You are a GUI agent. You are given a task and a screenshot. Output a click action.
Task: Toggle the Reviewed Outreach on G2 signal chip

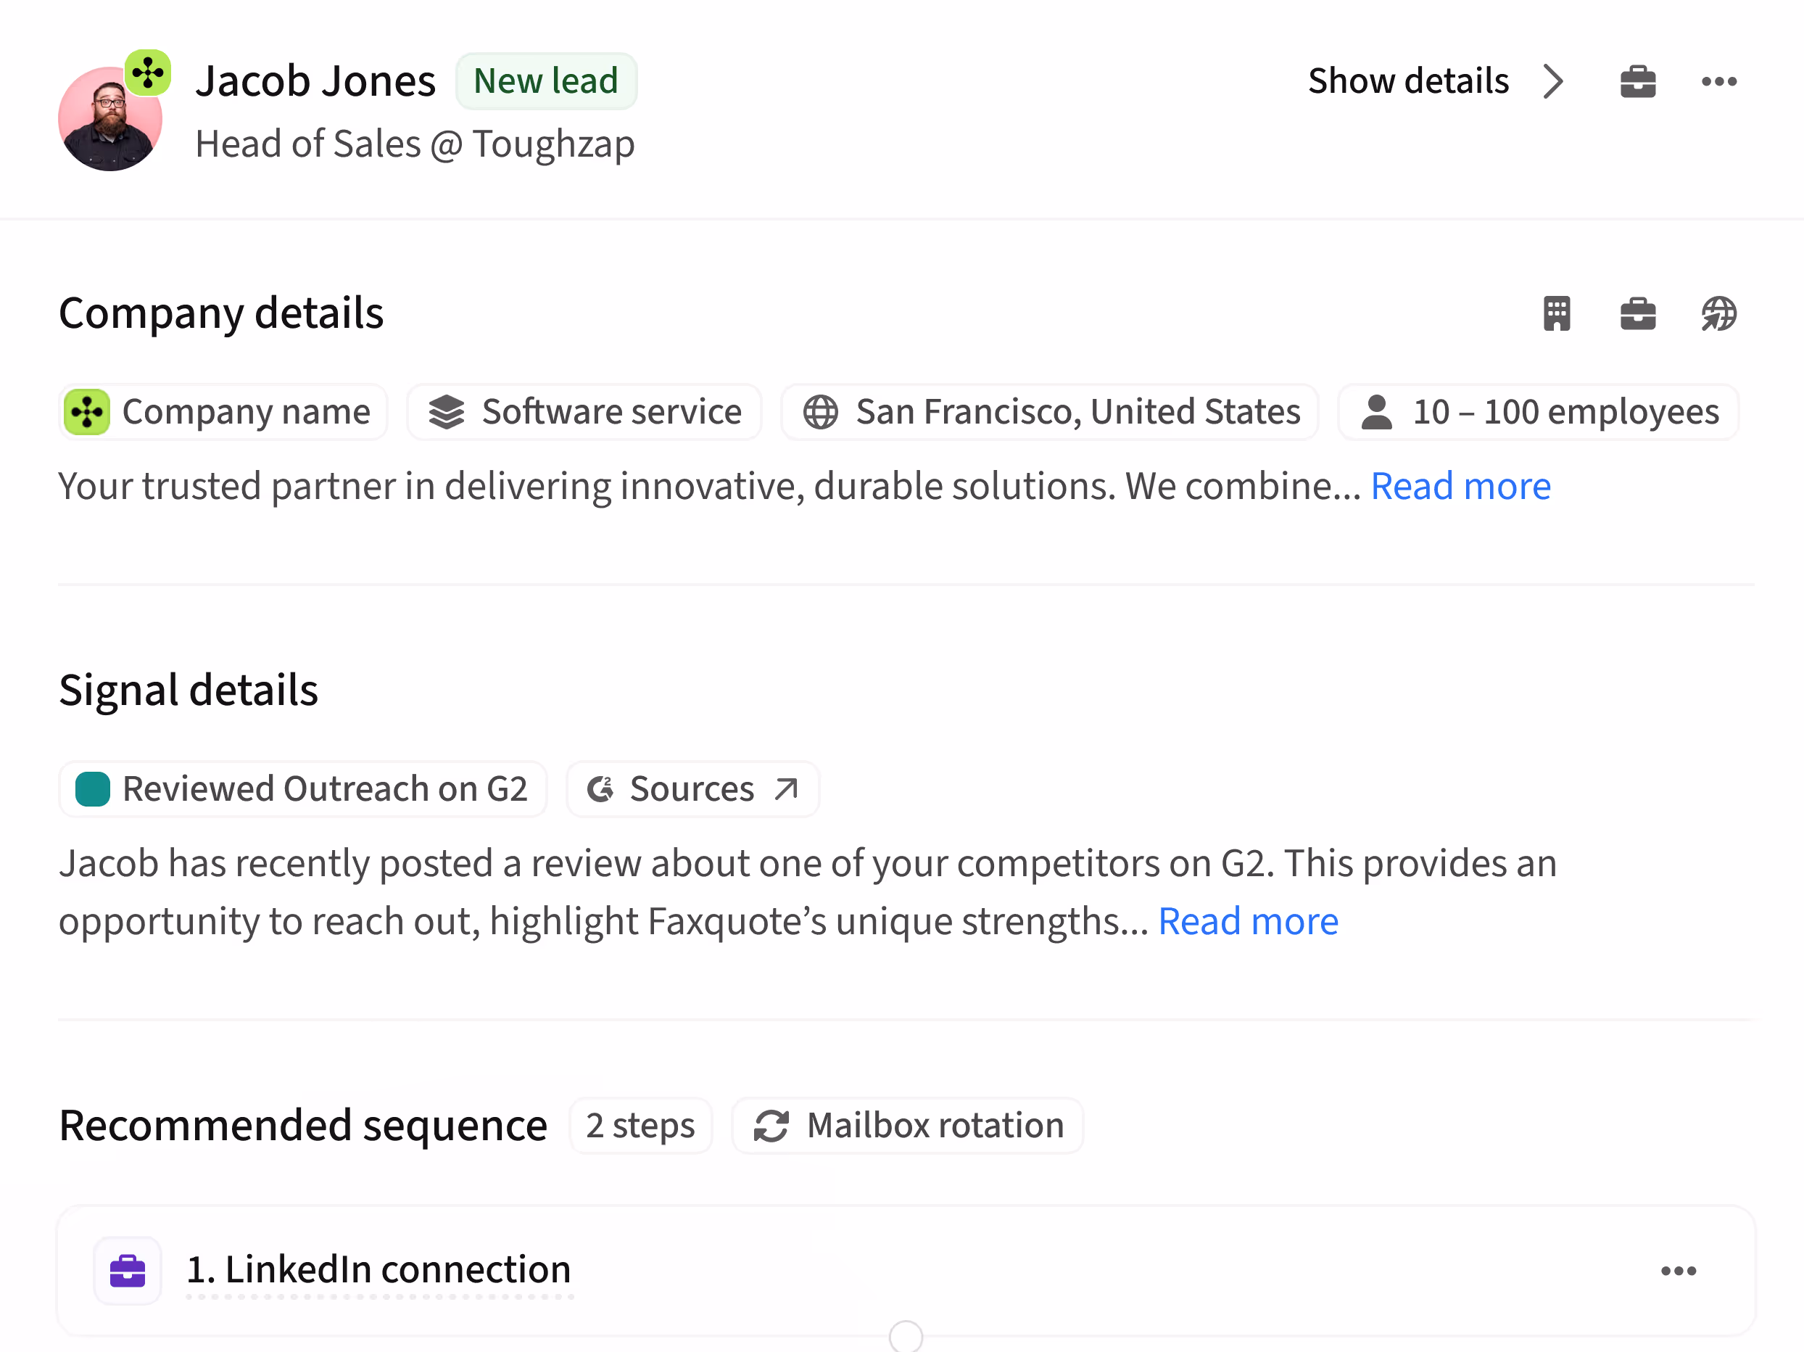pyautogui.click(x=302, y=788)
